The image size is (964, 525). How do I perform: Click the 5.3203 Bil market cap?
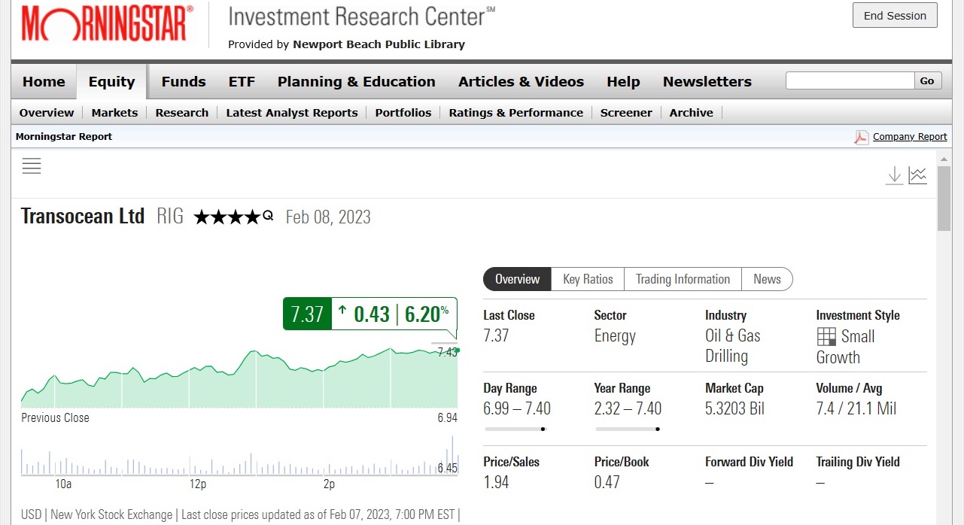tap(734, 409)
